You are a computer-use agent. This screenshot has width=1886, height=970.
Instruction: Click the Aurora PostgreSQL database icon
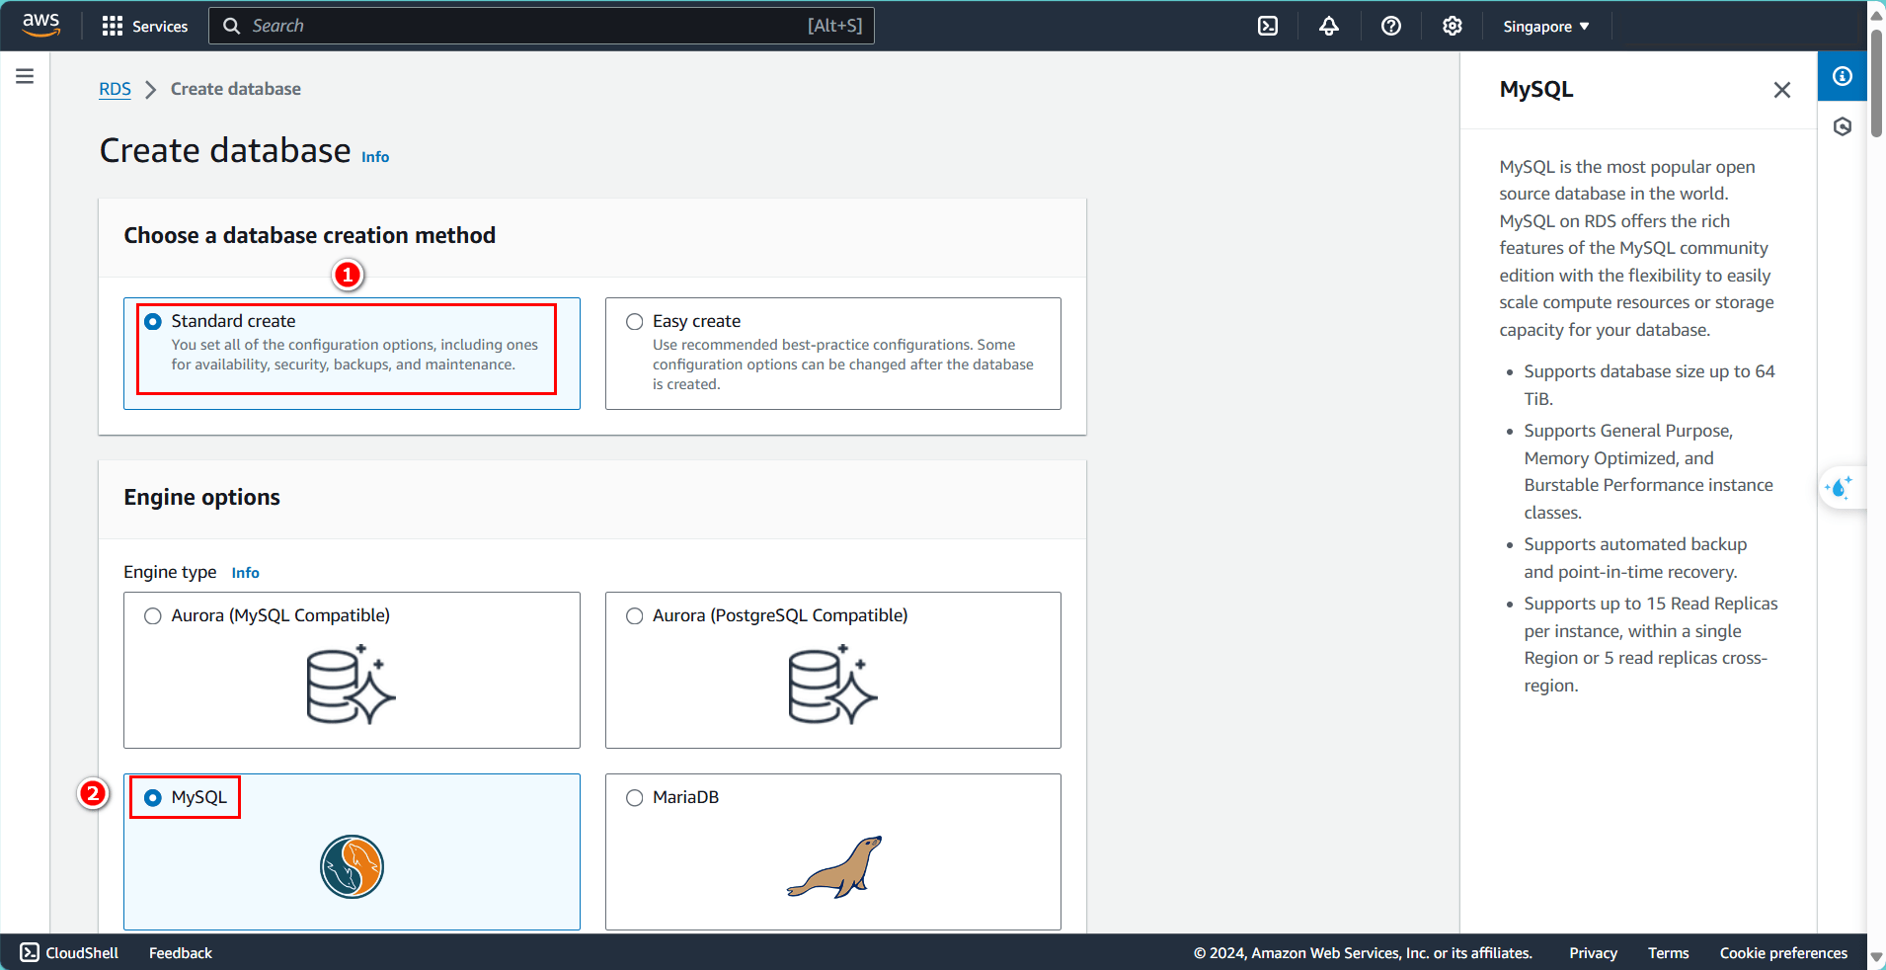click(x=833, y=685)
